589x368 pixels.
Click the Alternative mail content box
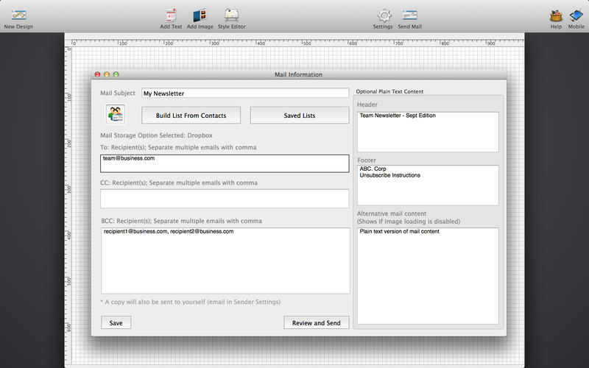[427, 276]
